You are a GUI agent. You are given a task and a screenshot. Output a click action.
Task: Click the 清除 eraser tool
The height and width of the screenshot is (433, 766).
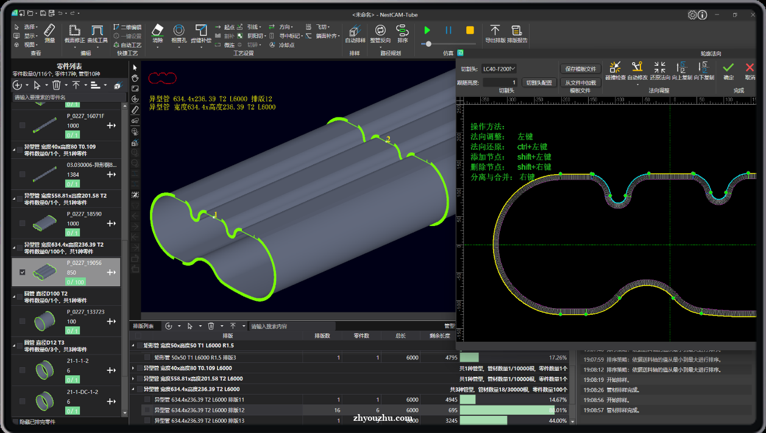click(158, 33)
